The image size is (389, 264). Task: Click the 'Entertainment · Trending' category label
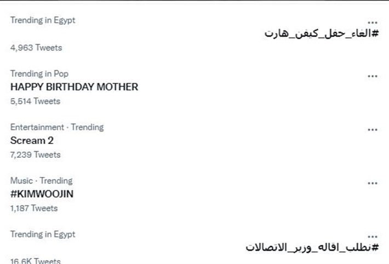coord(57,127)
